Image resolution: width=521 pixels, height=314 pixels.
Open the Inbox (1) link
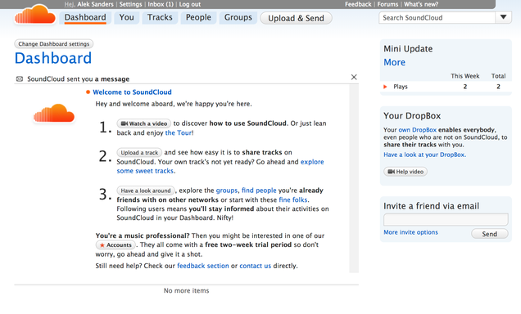point(161,4)
